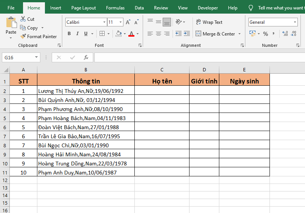Switch to the Formulas tab
Image resolution: width=305 pixels, height=213 pixels.
tap(115, 8)
